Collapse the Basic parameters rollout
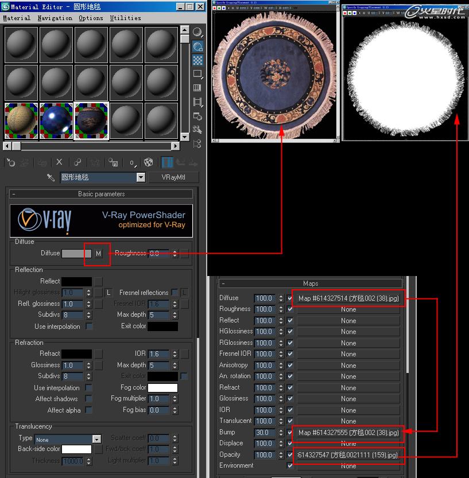469x478 pixels. coord(101,194)
